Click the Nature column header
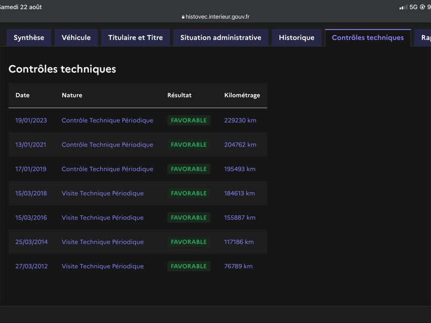Screen dimensions: 431x323 [x=72, y=95]
